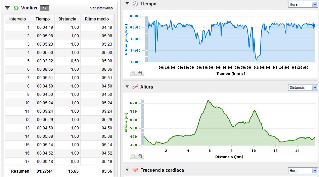This screenshot has width=319, height=177.
Task: Click the Tiempo chart y-axis handle bar
Action: (x=146, y=39)
